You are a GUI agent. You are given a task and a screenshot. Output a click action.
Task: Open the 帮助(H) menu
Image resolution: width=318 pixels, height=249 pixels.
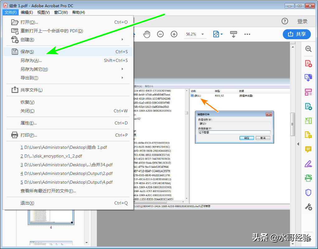point(78,12)
